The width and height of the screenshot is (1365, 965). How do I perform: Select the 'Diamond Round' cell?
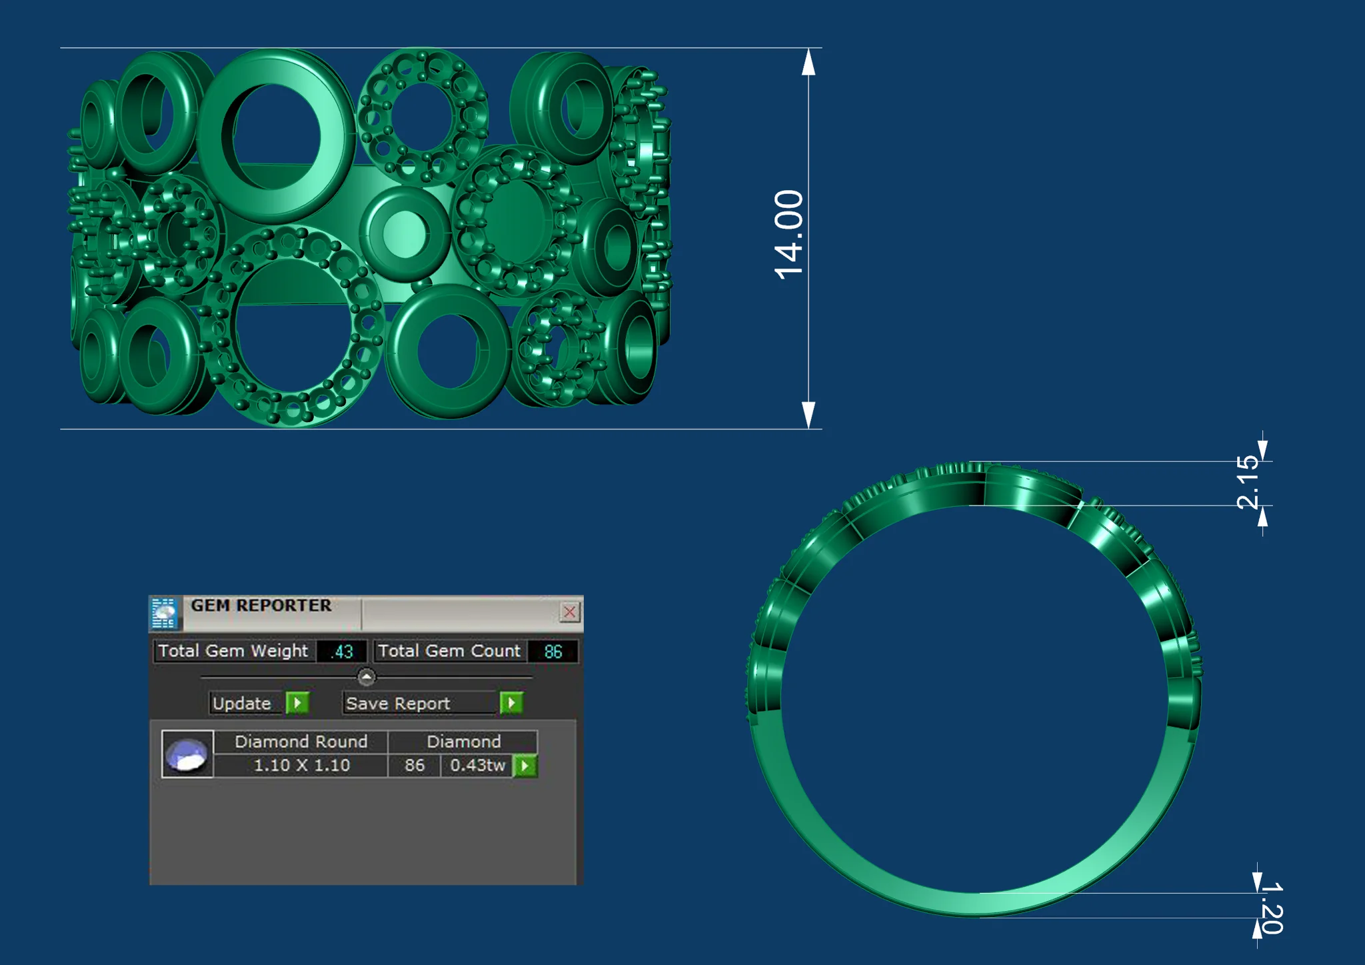point(301,742)
